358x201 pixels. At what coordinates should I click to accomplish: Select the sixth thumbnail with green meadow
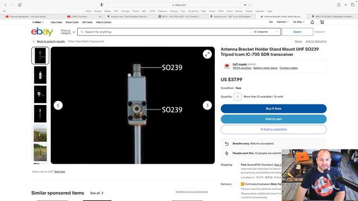pos(40,152)
